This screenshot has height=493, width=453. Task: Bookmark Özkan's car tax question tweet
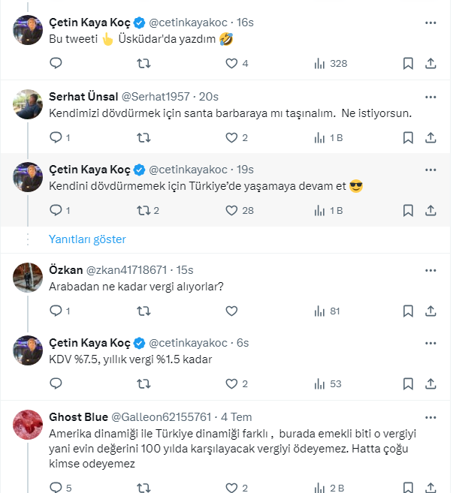407,311
